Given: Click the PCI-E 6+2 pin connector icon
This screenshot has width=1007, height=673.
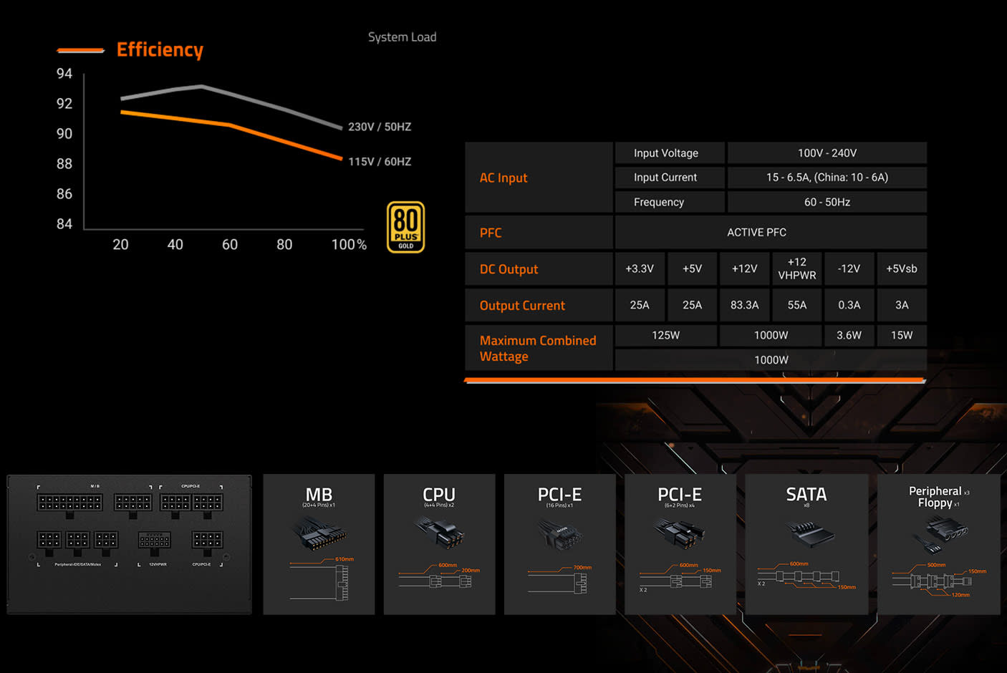Looking at the screenshot, I should (679, 533).
